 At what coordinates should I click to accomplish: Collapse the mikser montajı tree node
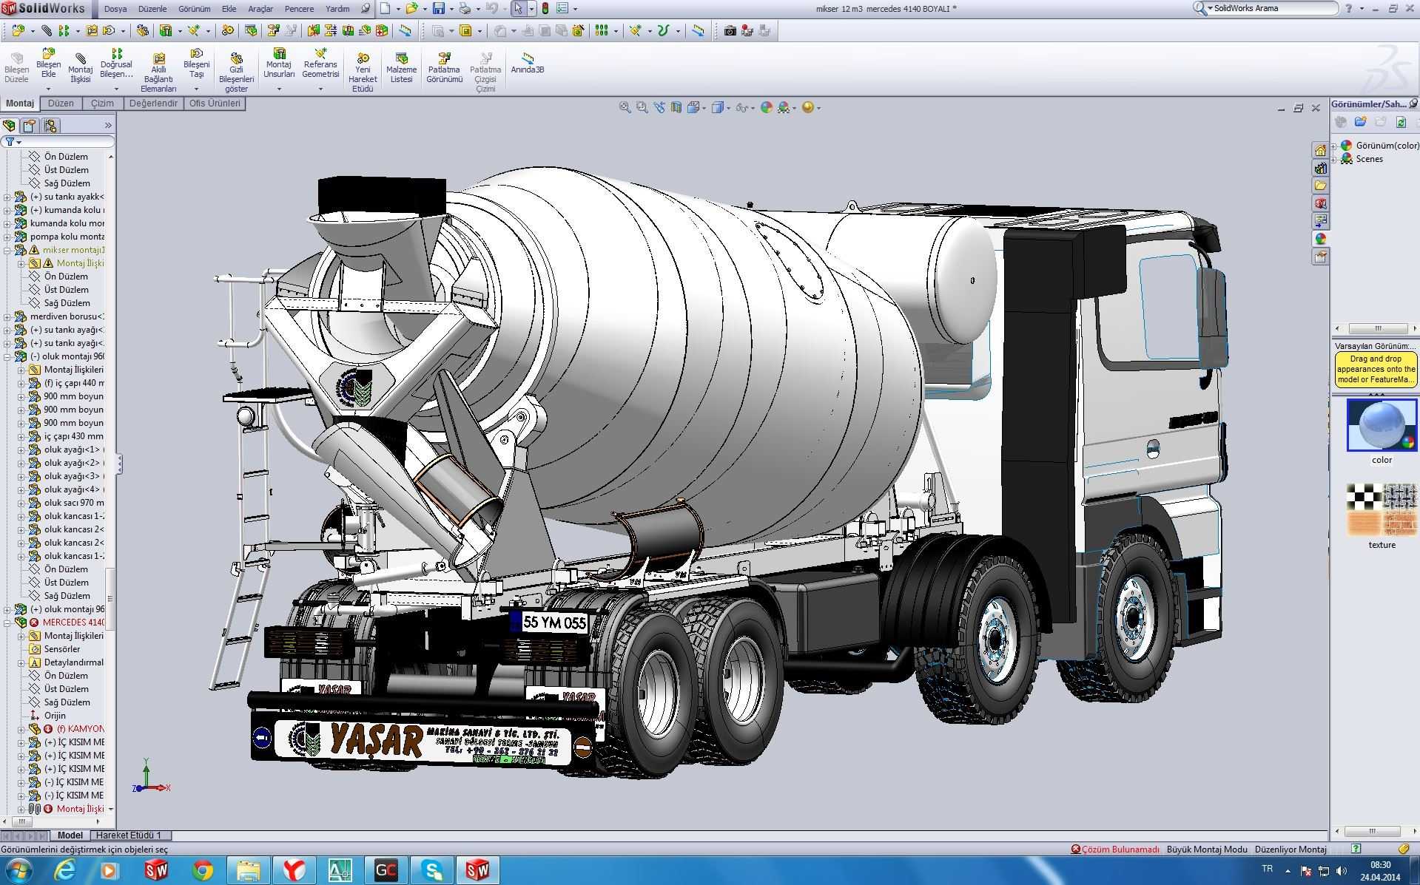click(7, 250)
